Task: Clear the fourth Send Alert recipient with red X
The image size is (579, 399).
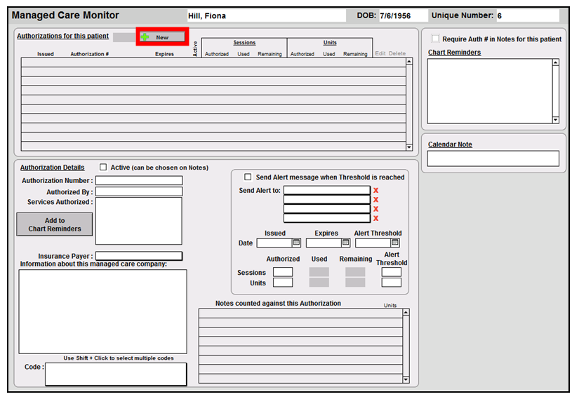Action: [375, 218]
